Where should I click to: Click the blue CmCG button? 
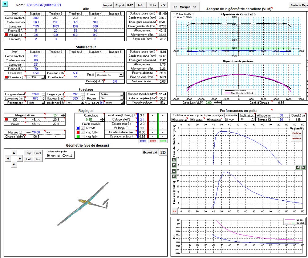click(143, 141)
